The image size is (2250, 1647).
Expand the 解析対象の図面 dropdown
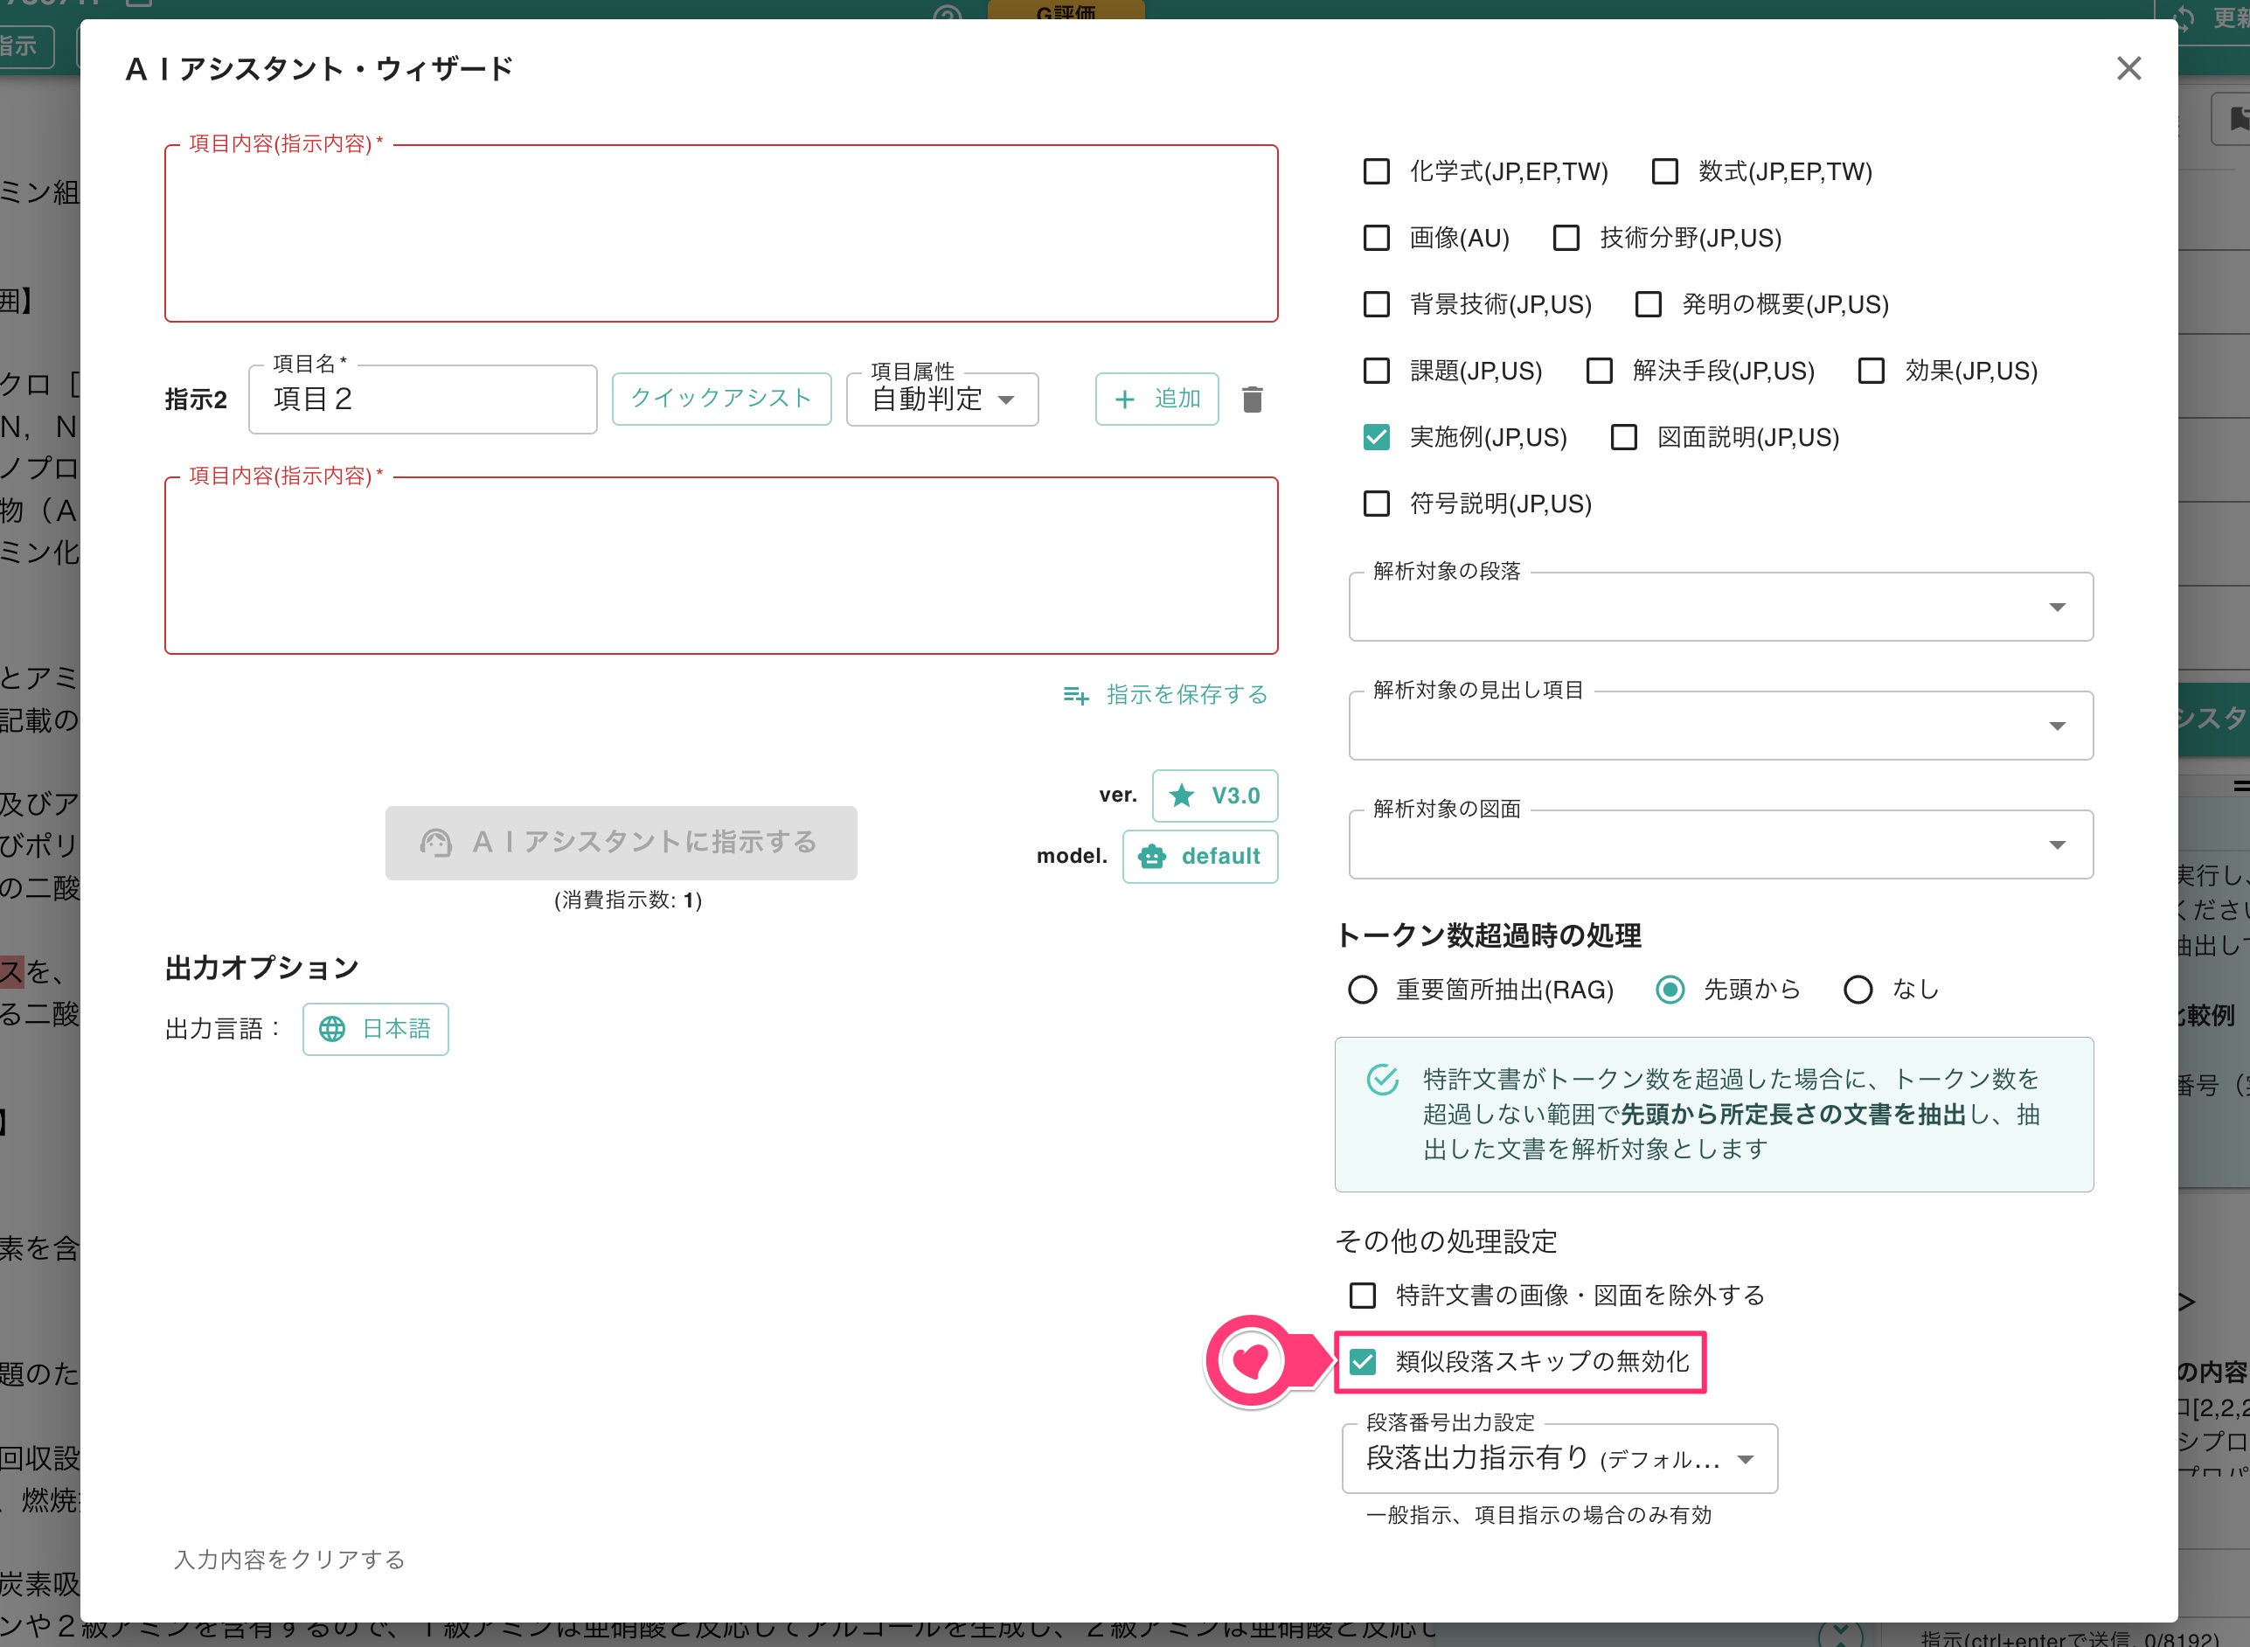[x=2059, y=844]
